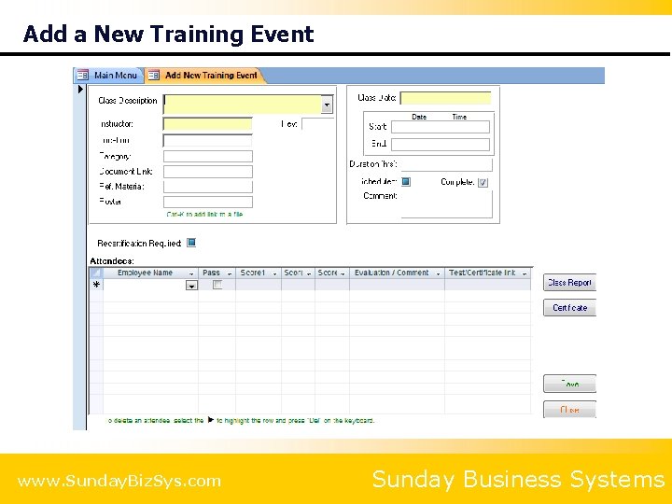Check the Pass checkbox in the new attendee row
The height and width of the screenshot is (504, 672).
pyautogui.click(x=217, y=284)
